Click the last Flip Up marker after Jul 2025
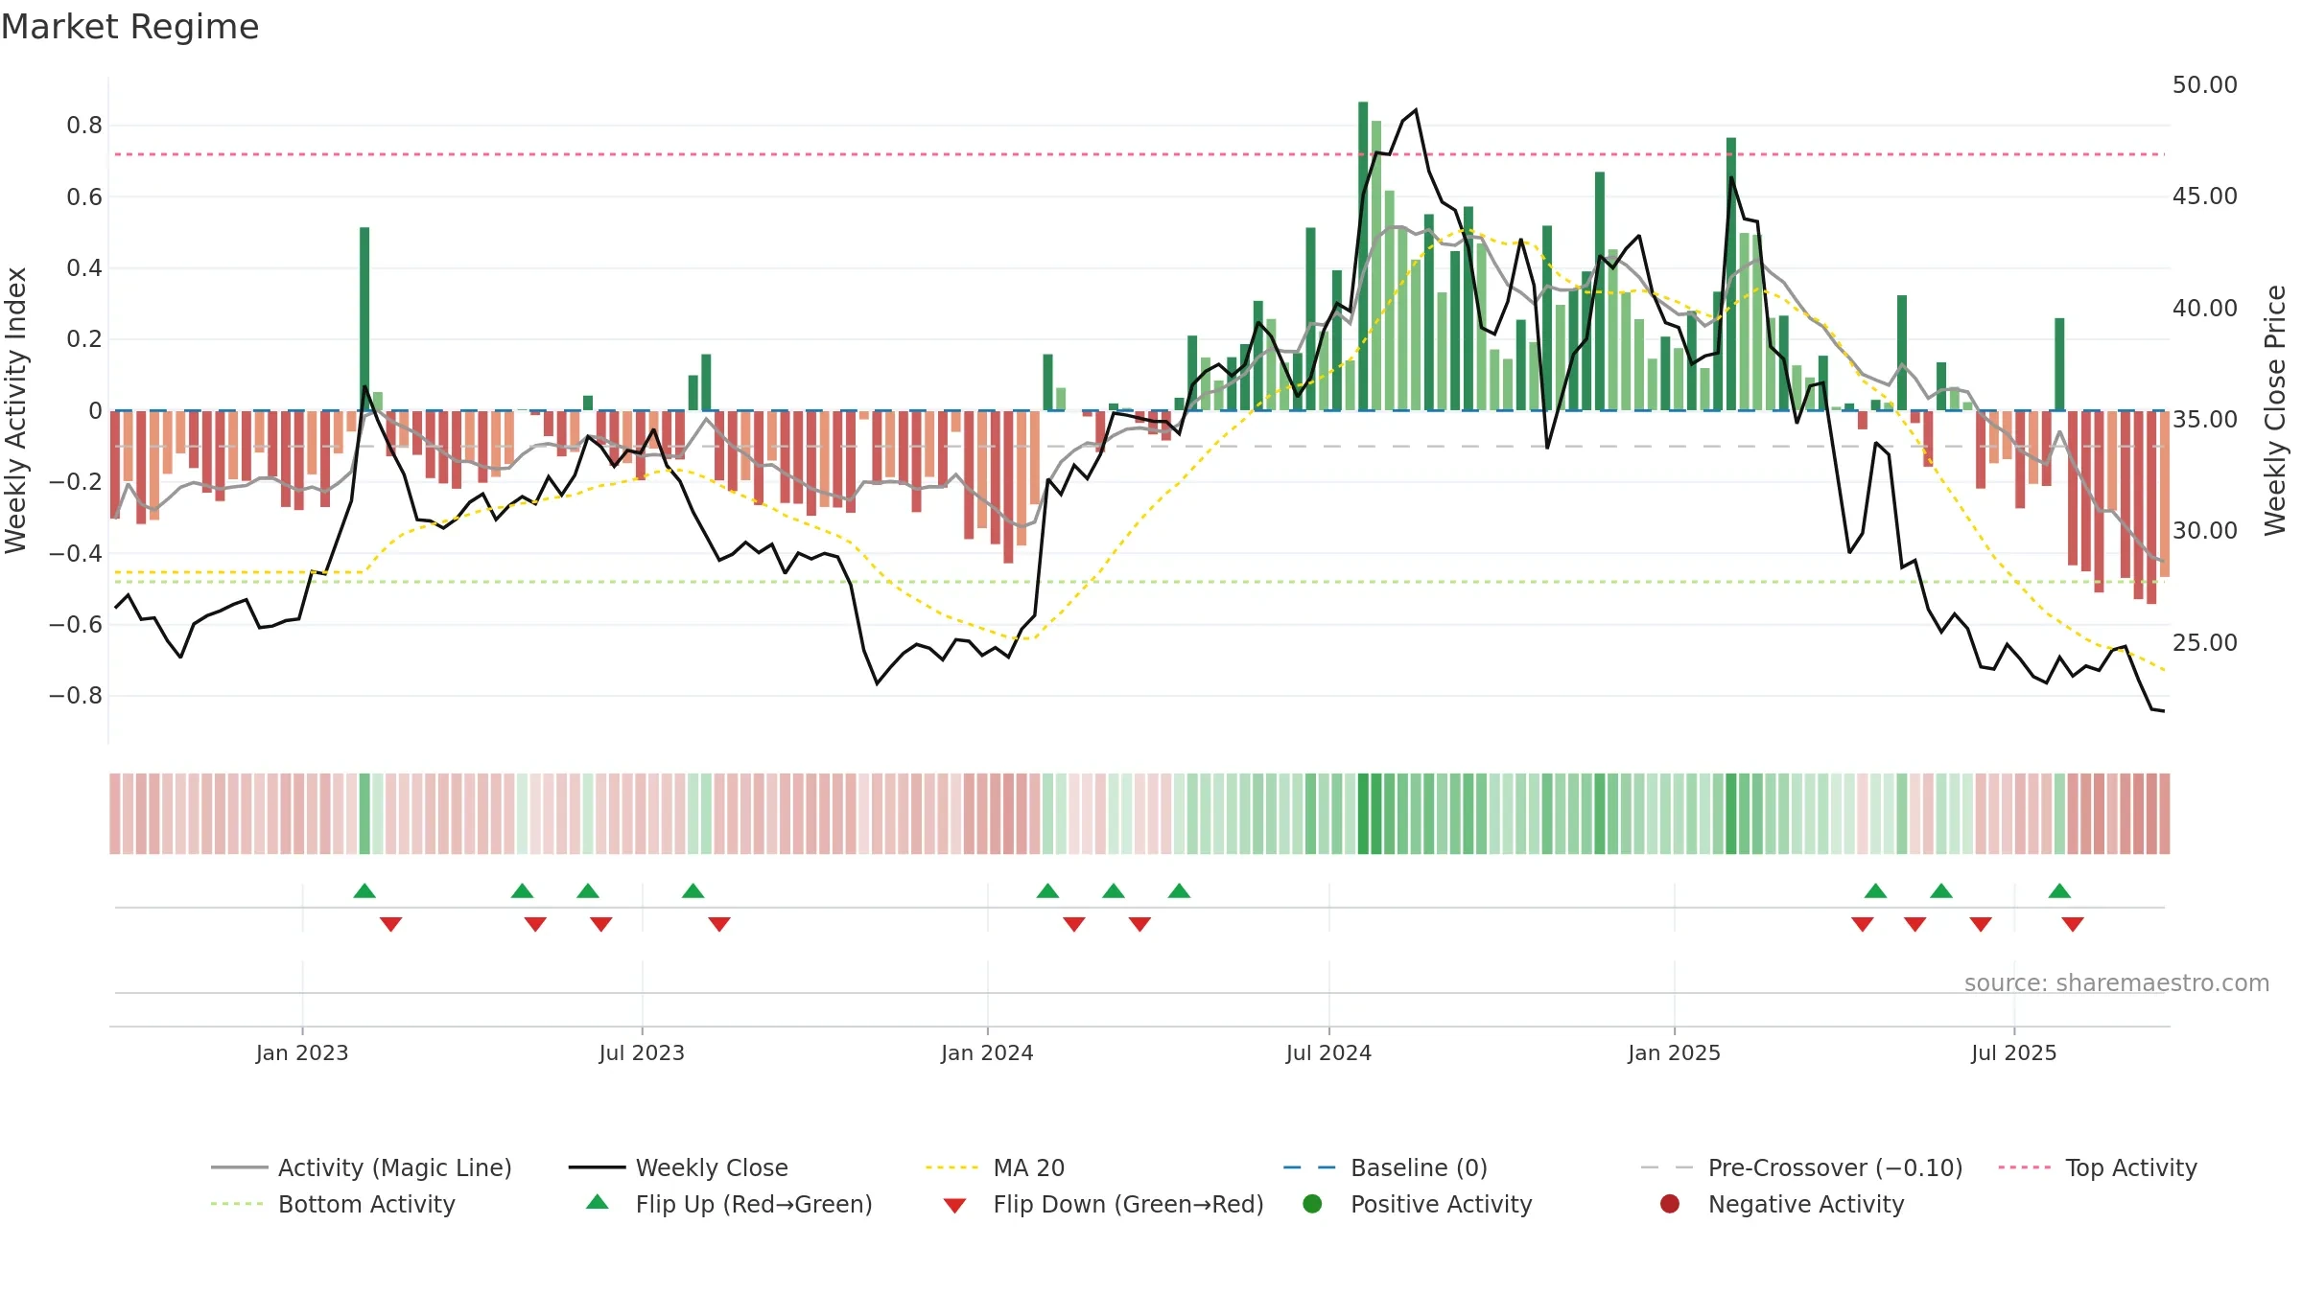The width and height of the screenshot is (2302, 1294). [x=2059, y=891]
